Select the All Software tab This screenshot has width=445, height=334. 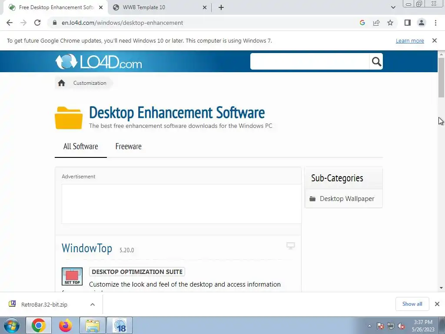pyautogui.click(x=80, y=146)
